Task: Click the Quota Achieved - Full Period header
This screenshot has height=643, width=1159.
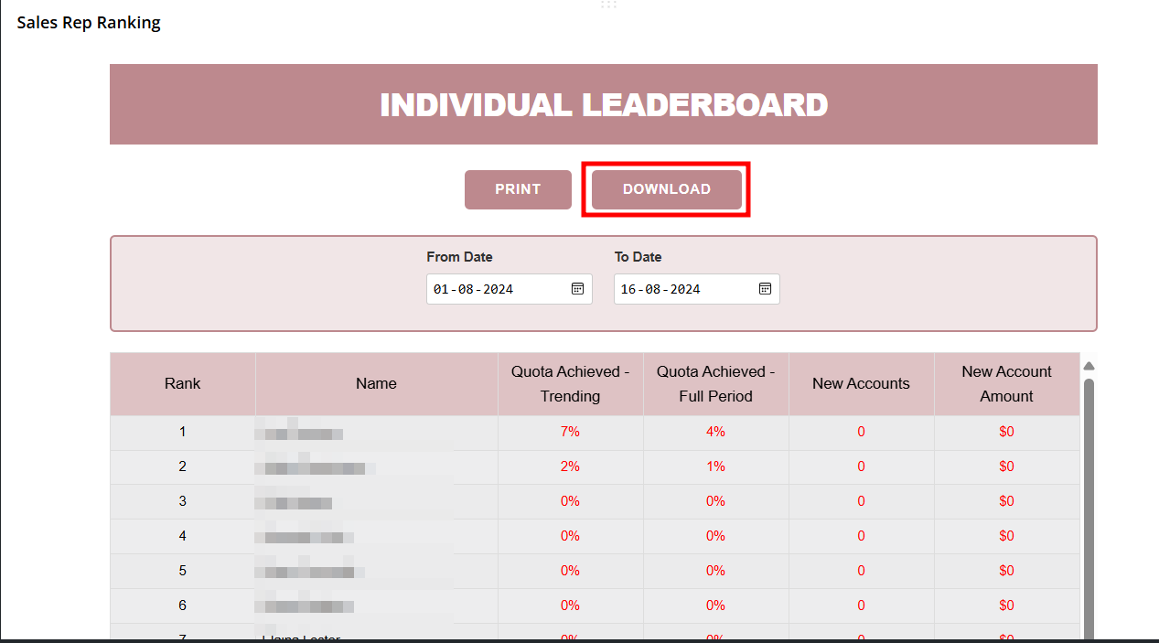Action: coord(715,384)
